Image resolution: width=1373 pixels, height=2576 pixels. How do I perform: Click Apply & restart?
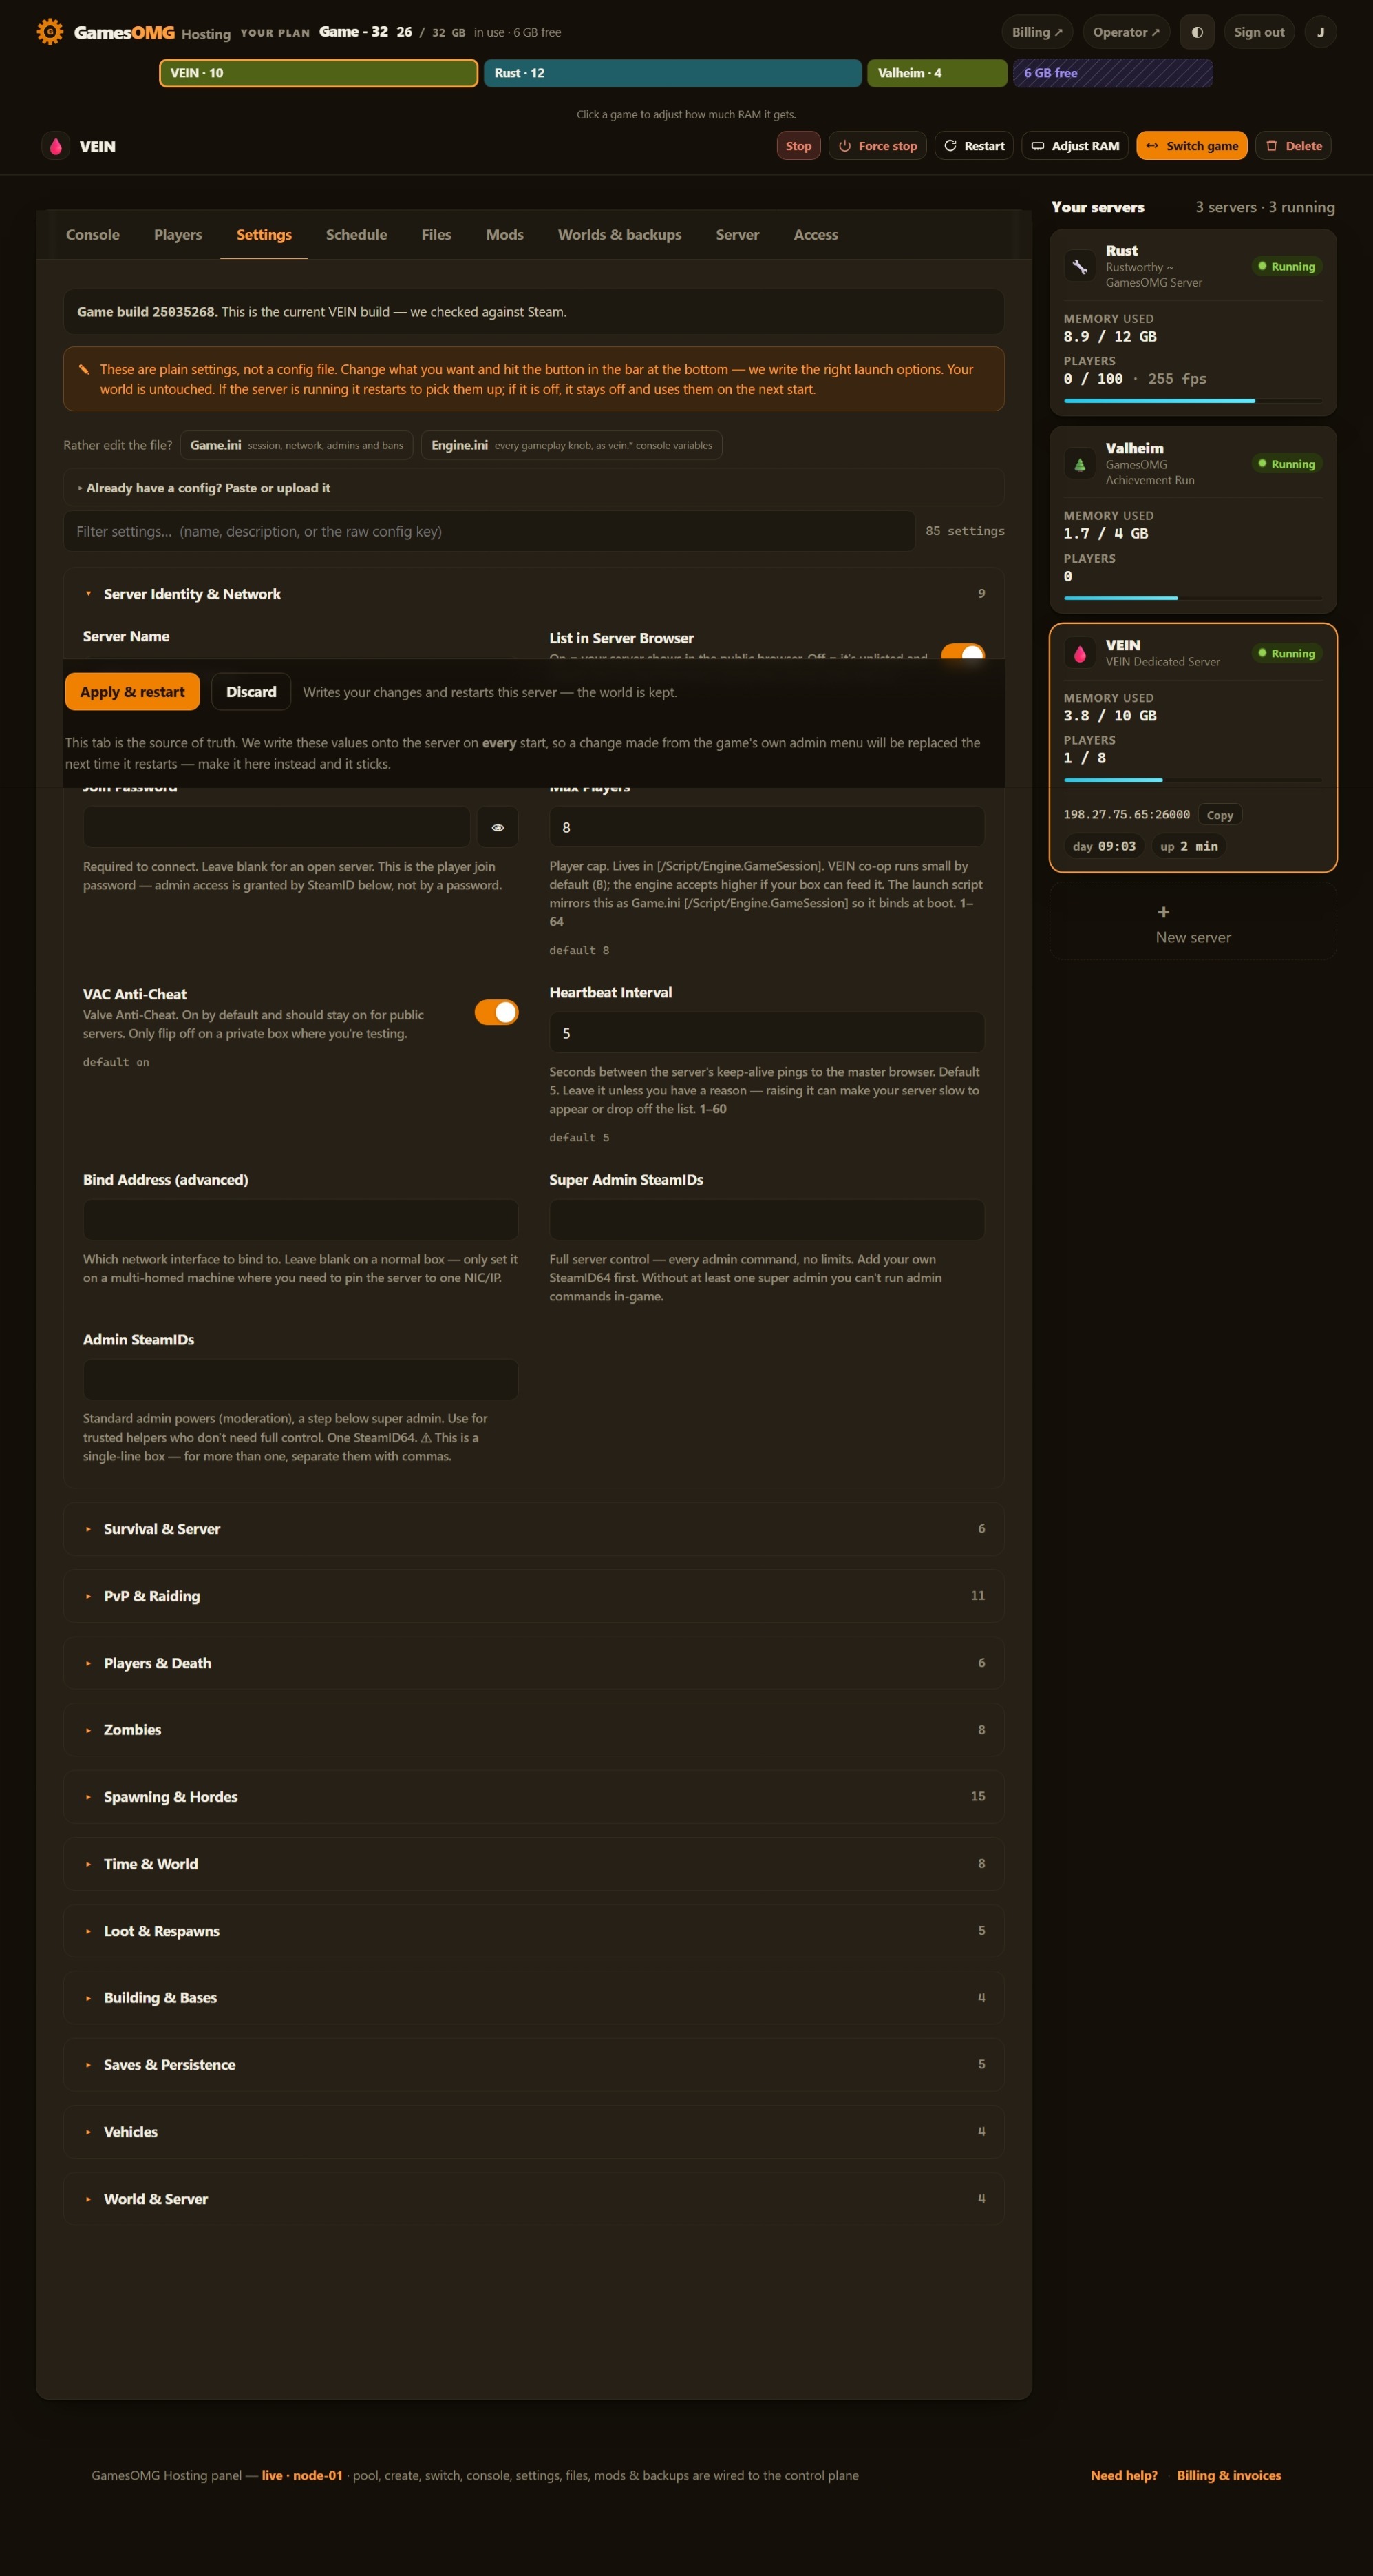[132, 692]
